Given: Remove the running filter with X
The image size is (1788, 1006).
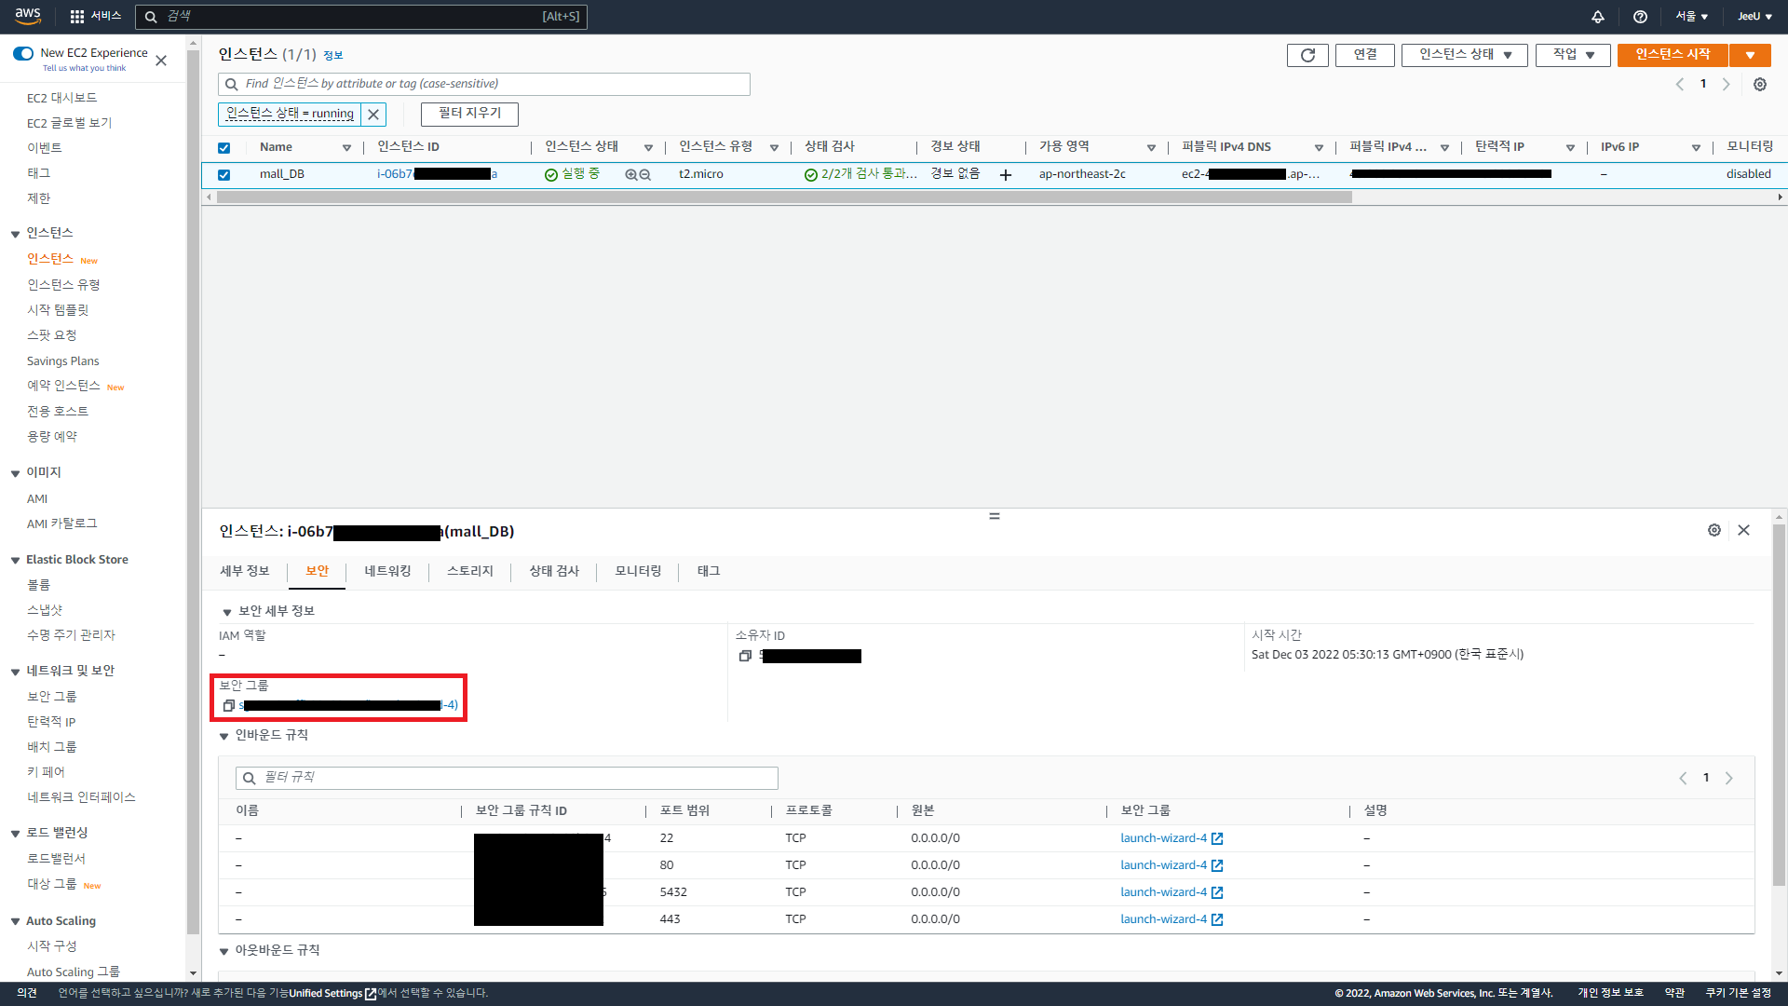Looking at the screenshot, I should (x=373, y=115).
